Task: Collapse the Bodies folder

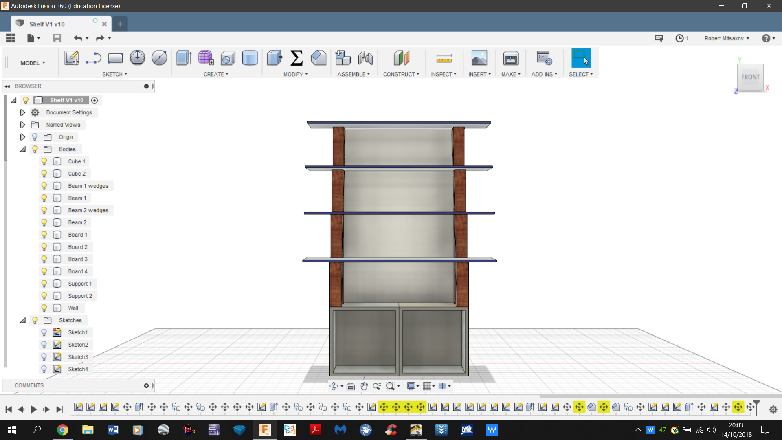Action: pyautogui.click(x=23, y=149)
